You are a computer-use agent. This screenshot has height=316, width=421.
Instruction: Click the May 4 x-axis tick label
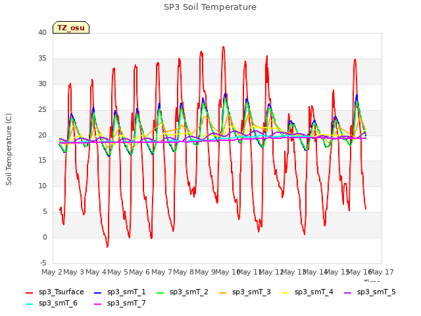tap(96, 272)
